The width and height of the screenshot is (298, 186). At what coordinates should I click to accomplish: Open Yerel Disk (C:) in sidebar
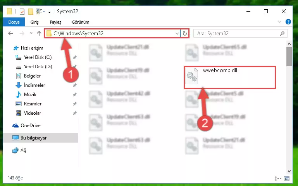tap(38, 57)
